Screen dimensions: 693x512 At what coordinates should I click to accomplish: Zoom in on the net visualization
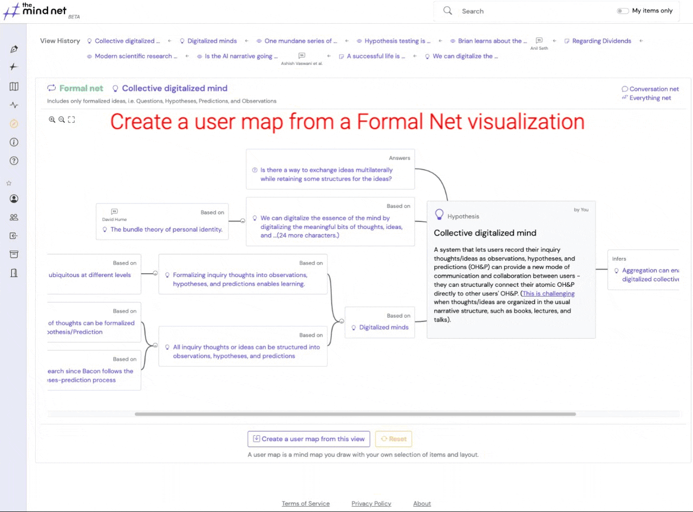point(52,120)
